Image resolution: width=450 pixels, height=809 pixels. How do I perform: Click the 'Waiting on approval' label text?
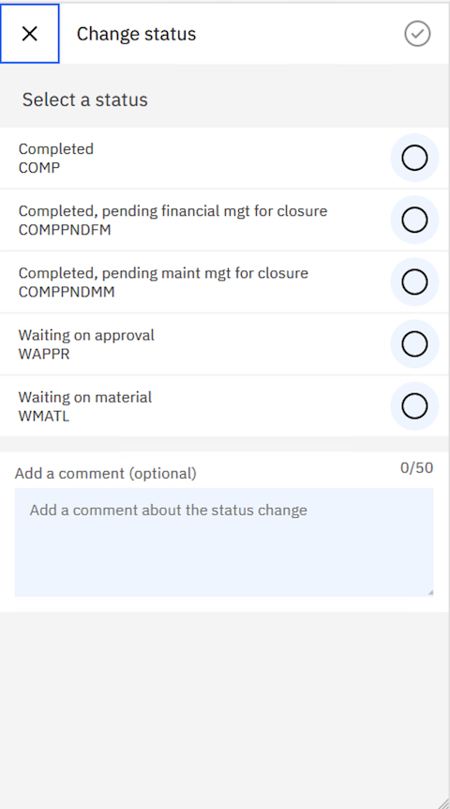[86, 335]
